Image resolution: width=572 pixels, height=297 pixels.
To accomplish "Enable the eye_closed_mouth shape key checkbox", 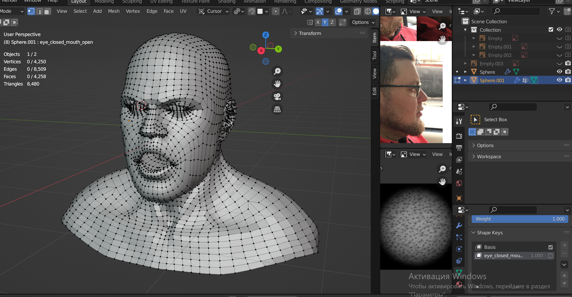I will (x=550, y=256).
